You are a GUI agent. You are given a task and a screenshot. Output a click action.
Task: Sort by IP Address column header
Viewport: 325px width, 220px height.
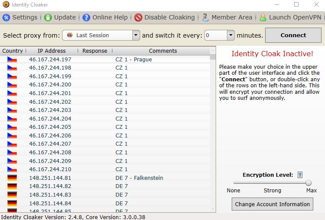pyautogui.click(x=52, y=51)
